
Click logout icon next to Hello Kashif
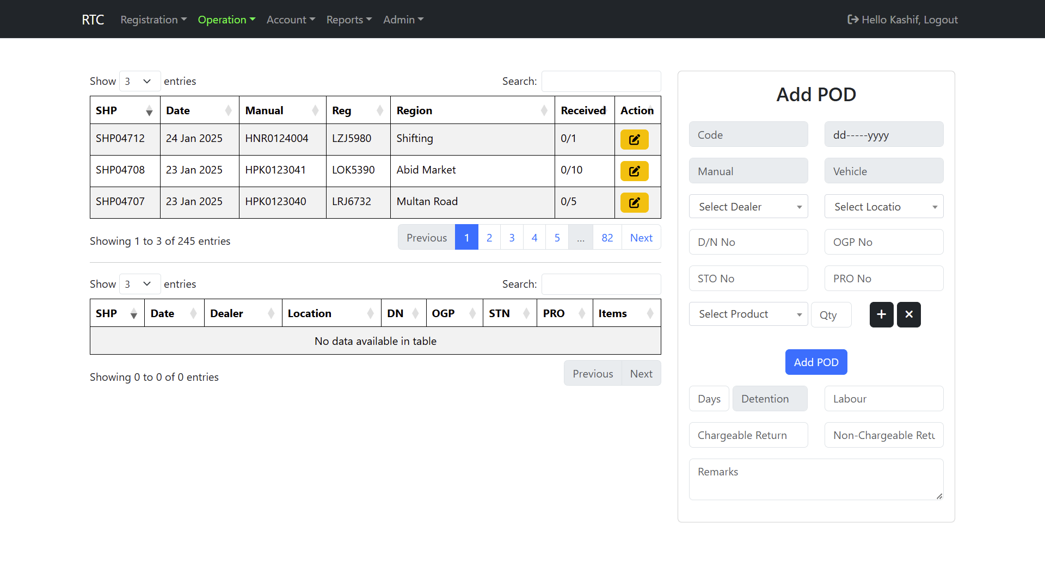click(853, 20)
